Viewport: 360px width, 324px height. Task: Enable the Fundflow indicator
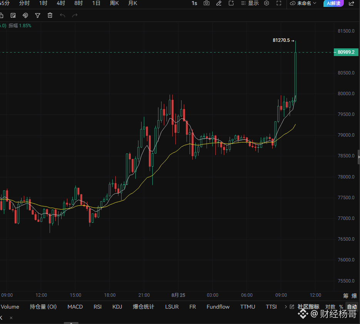tap(218, 307)
